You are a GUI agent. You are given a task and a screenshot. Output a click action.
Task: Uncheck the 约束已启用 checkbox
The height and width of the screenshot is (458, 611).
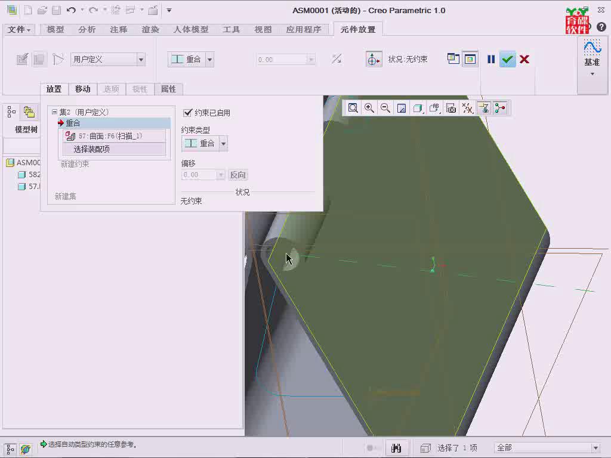coord(188,113)
